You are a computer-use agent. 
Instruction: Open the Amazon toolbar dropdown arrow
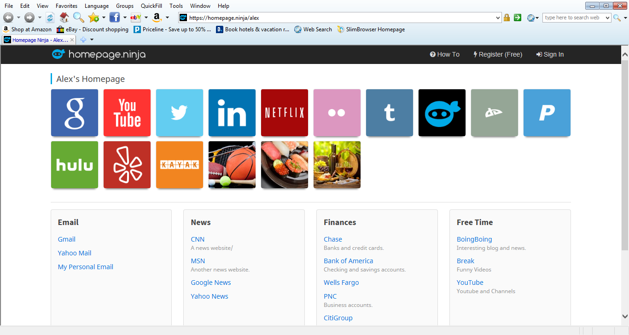coord(167,17)
